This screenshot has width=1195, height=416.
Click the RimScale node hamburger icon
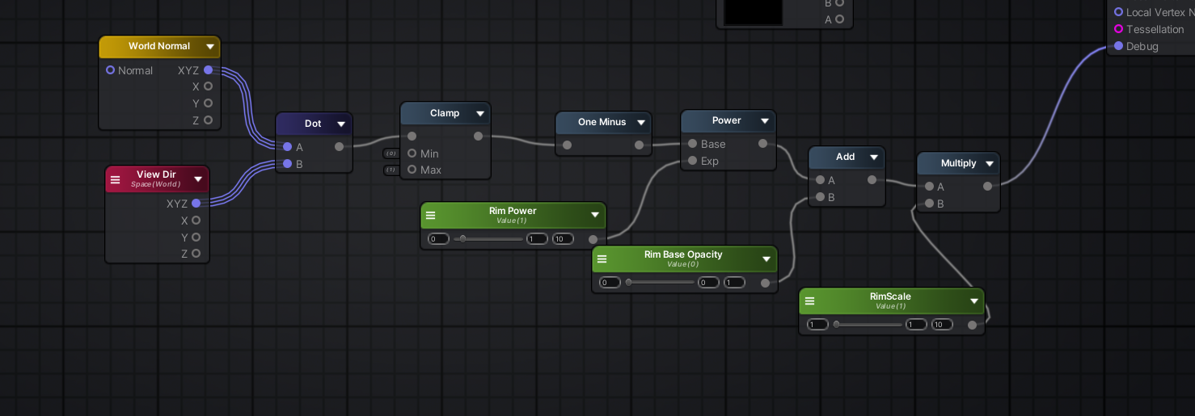tap(809, 301)
